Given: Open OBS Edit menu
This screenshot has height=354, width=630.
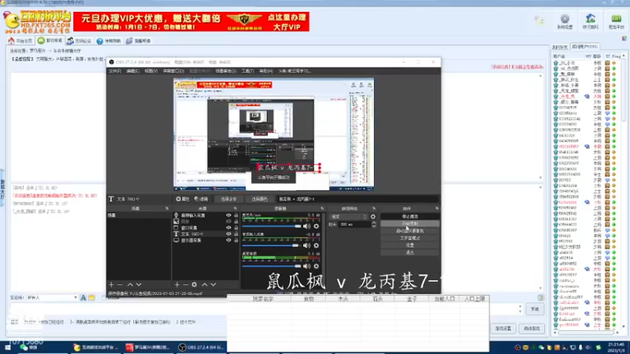Looking at the screenshot, I should [x=132, y=71].
